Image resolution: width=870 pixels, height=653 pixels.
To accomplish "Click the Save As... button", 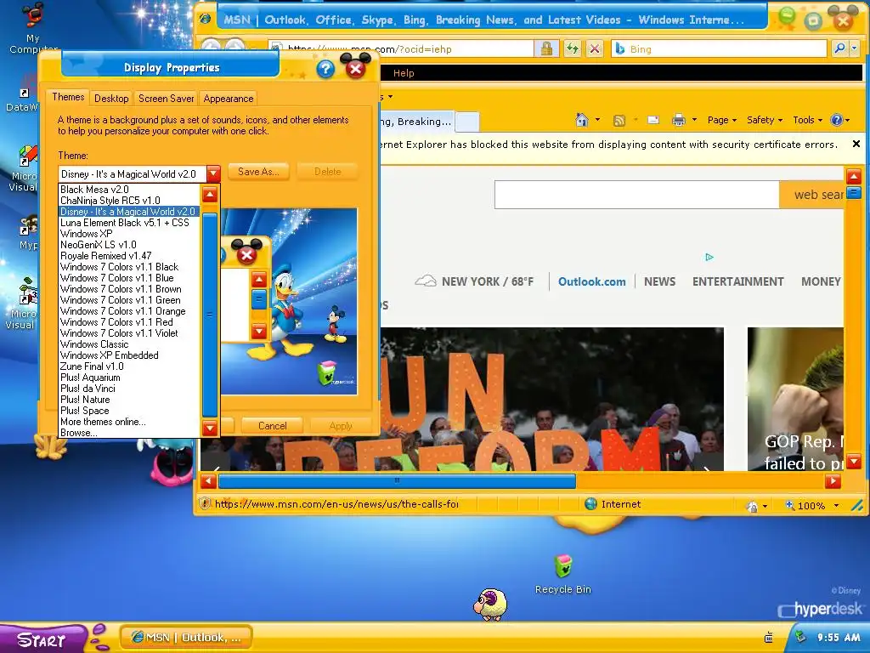I will coord(258,172).
